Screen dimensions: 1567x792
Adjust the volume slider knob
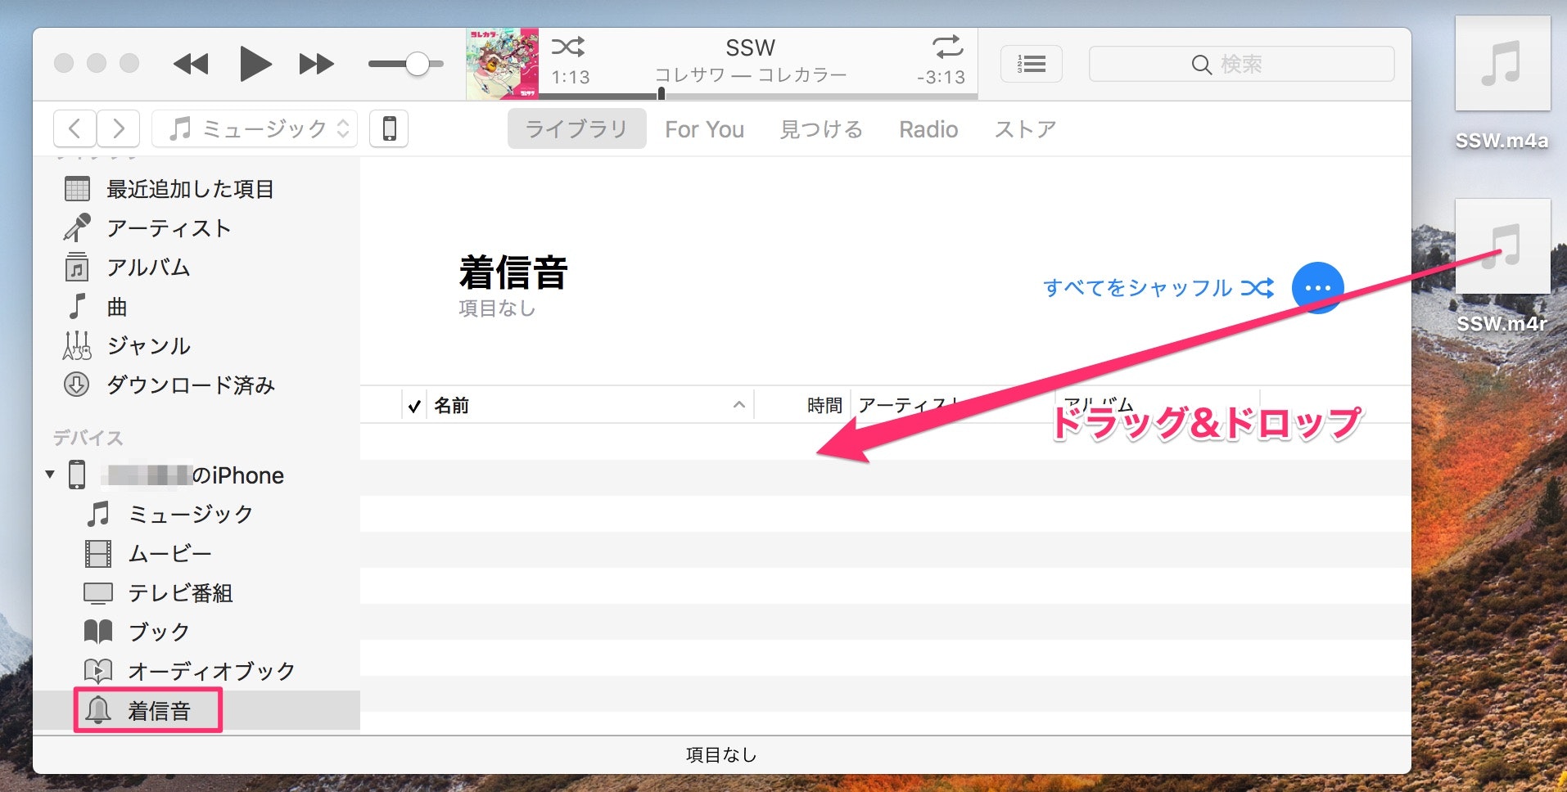pyautogui.click(x=418, y=64)
